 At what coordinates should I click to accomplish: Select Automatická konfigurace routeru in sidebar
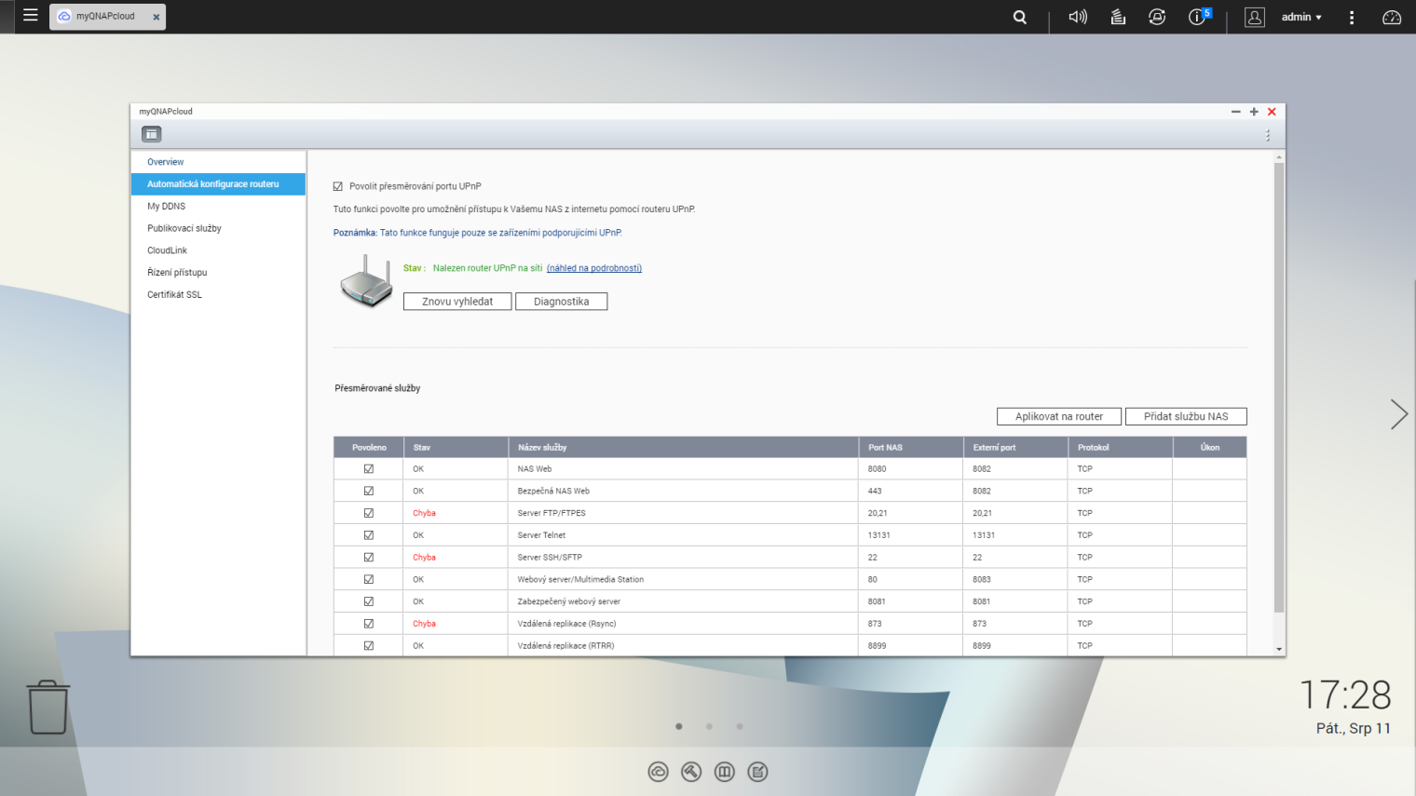pyautogui.click(x=218, y=184)
